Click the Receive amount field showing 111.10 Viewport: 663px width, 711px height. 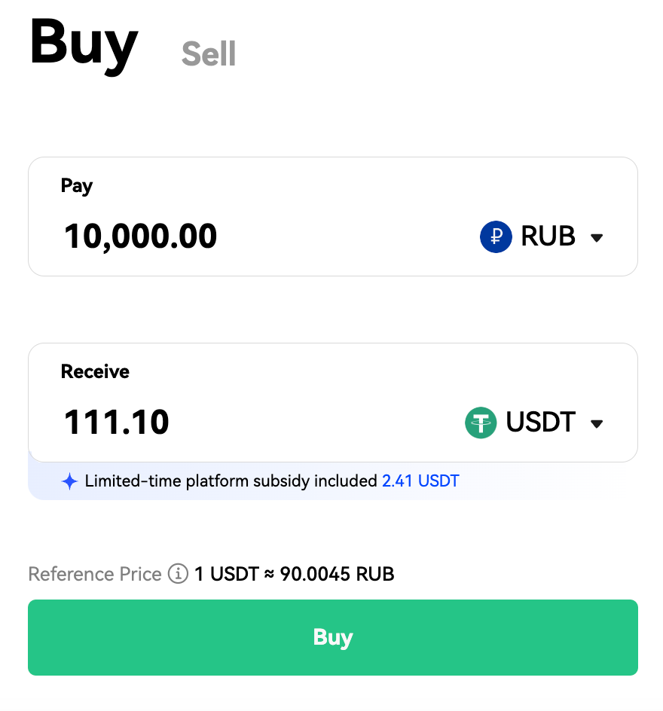(117, 422)
